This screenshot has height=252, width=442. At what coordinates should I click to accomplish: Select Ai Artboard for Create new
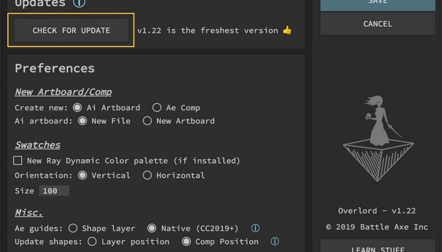(x=78, y=108)
